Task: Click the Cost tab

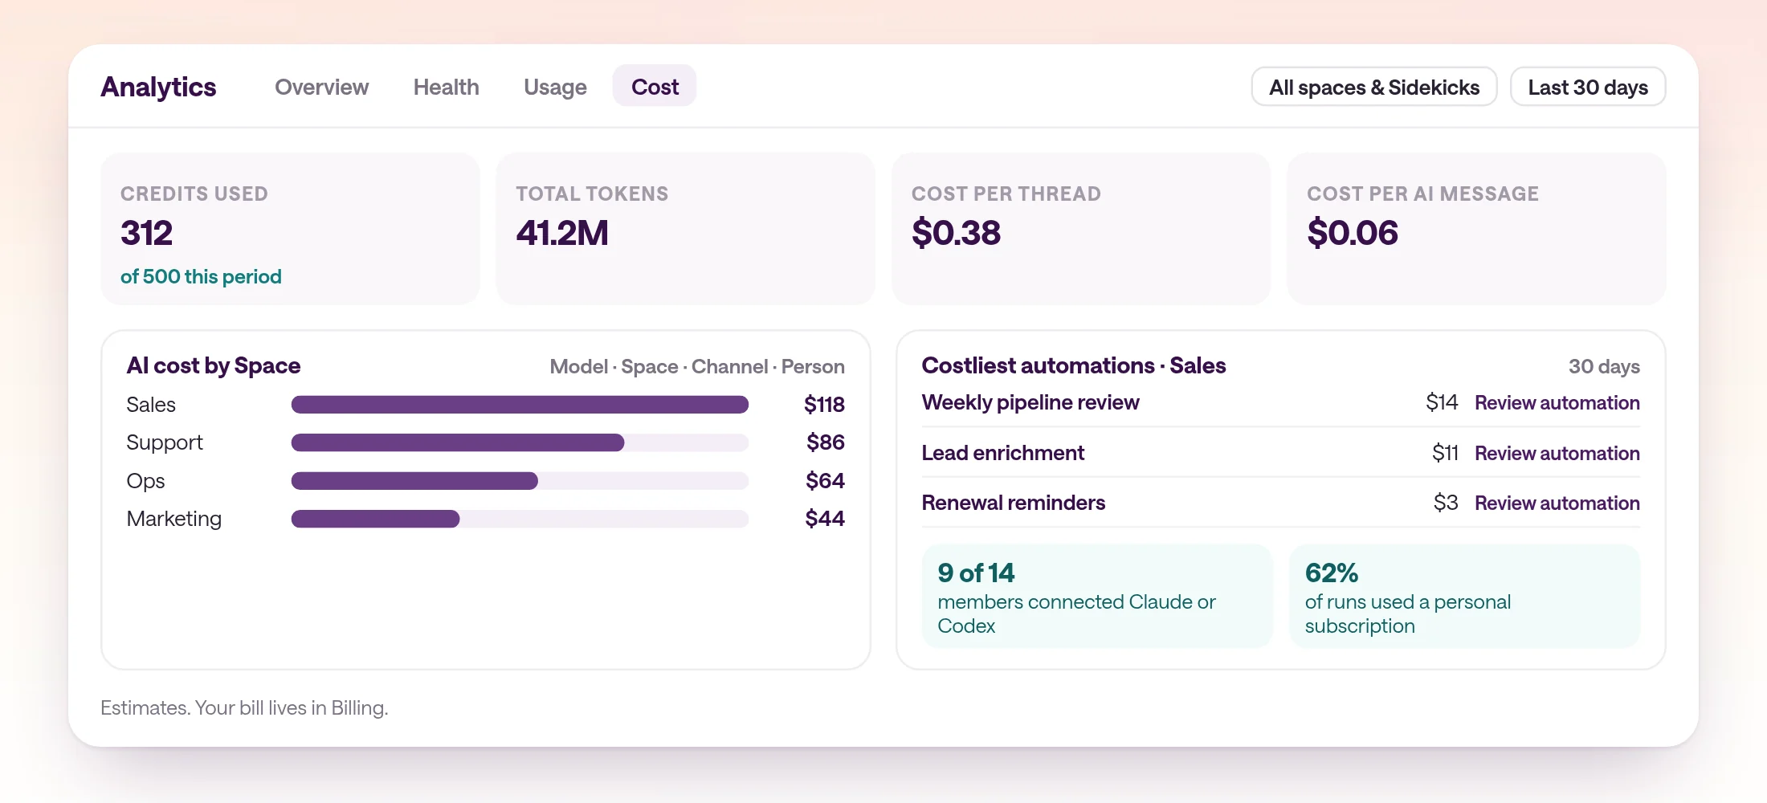Action: 655,86
